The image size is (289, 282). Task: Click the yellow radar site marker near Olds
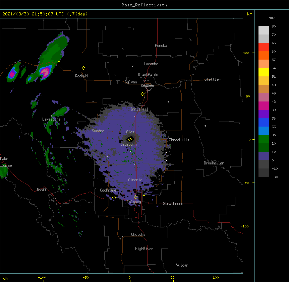[130, 139]
